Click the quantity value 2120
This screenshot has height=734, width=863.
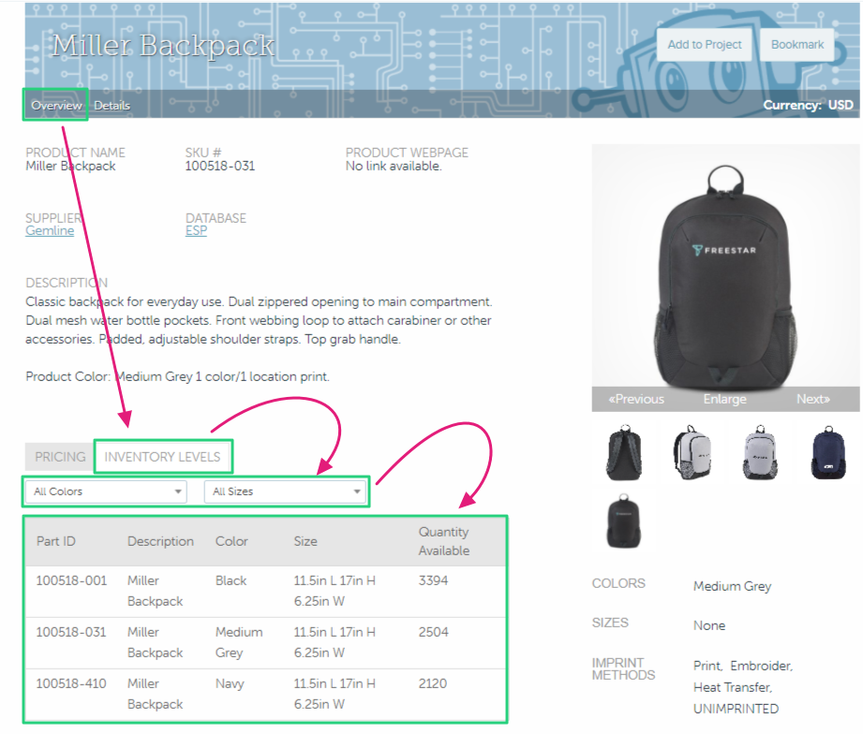pos(433,684)
